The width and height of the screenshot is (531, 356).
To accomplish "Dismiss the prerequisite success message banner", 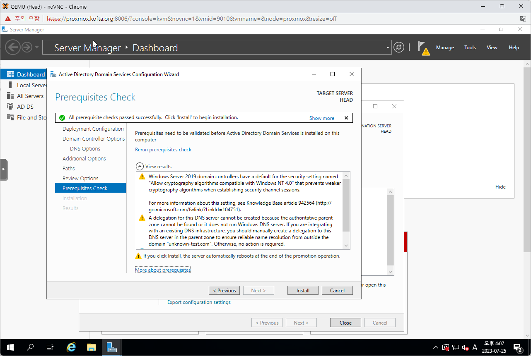I will point(346,118).
